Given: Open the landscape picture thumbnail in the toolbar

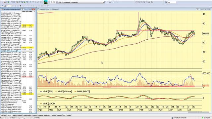Looking at the screenshot, I should 46,2.
